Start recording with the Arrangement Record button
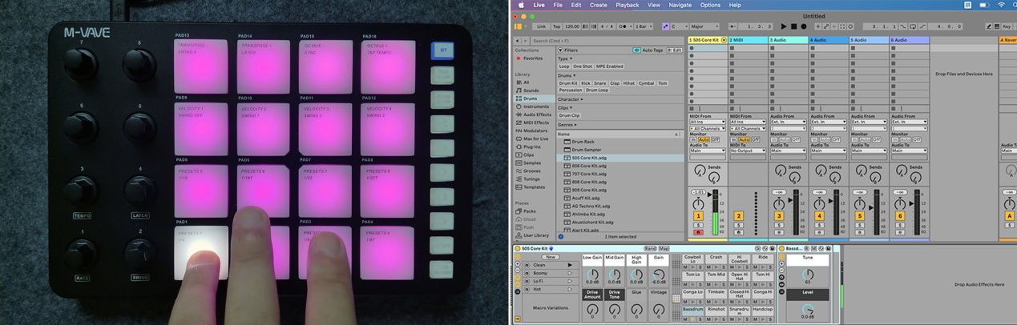1017x325 pixels. point(804,26)
